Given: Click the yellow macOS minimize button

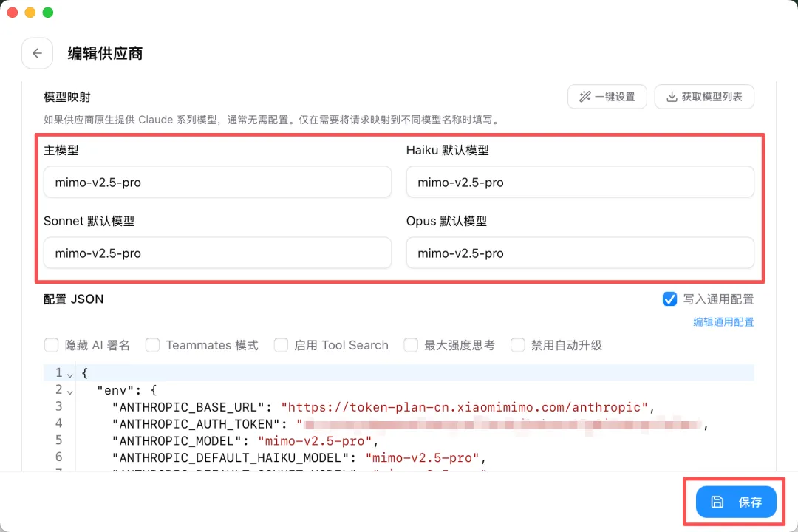Looking at the screenshot, I should 30,13.
